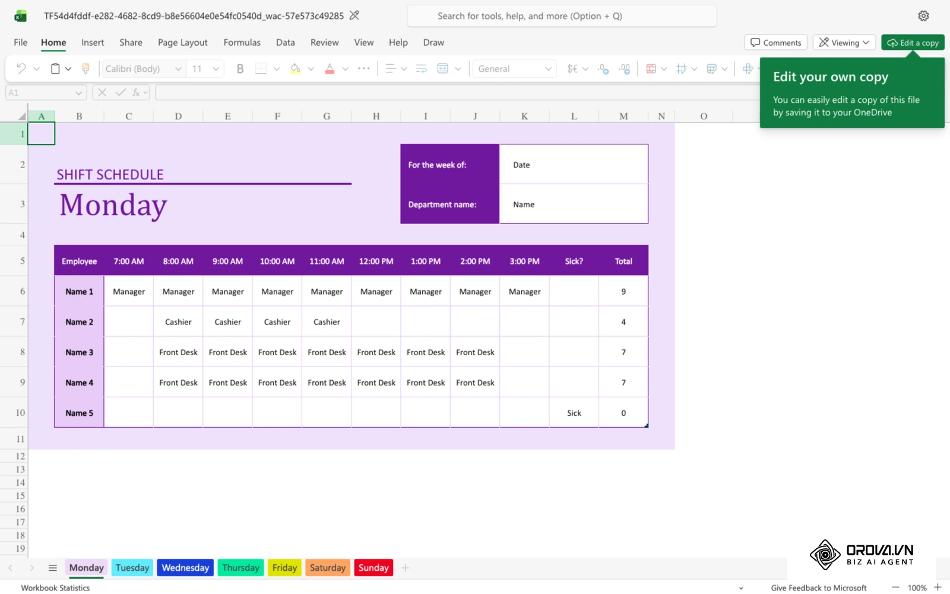Click the Edit a copy button

(x=913, y=43)
